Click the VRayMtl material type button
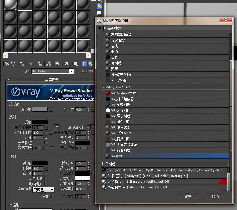237x210 pixels. pos(85,71)
